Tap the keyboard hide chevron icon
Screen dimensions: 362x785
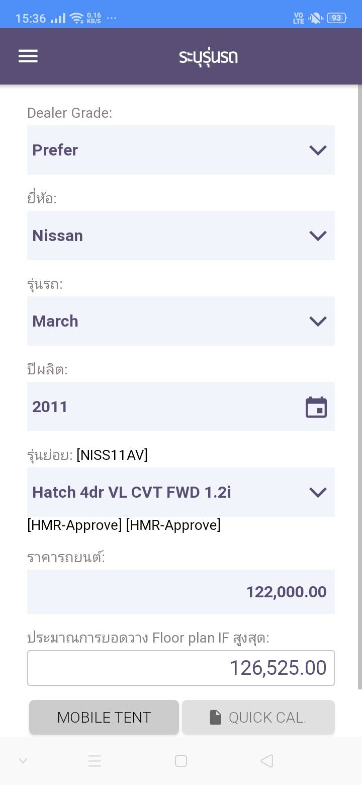click(x=23, y=761)
